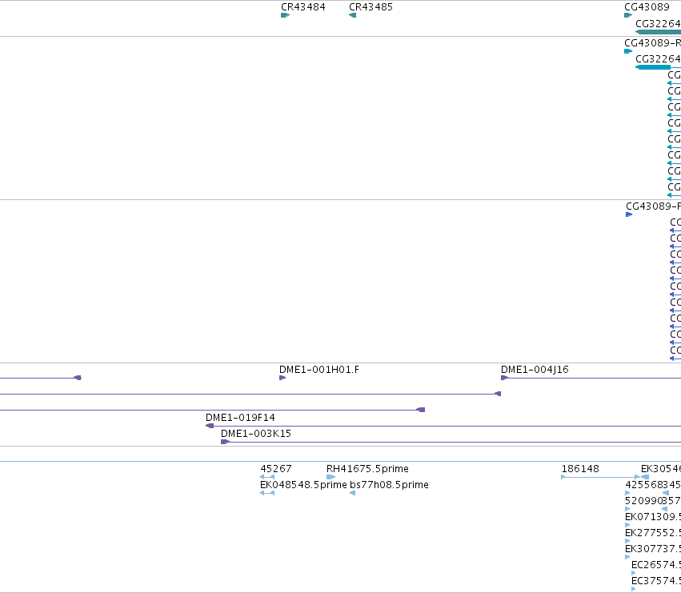Click the CR43484 gene label
The width and height of the screenshot is (681, 593).
[303, 7]
